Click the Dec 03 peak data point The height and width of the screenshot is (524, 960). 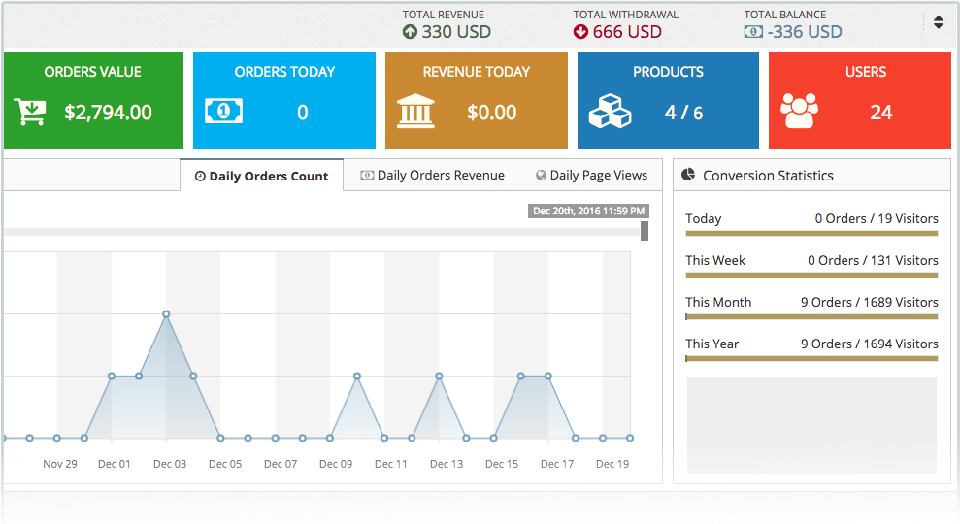[x=166, y=314]
